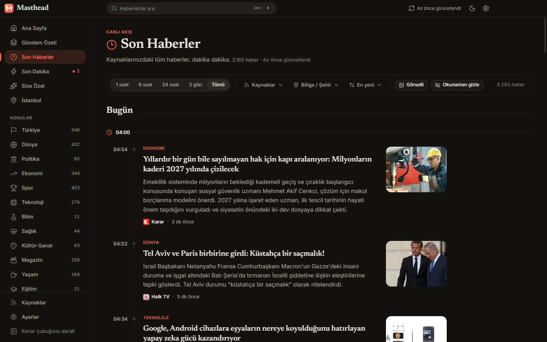This screenshot has height=342, width=547.
Task: Open Google Android yapay zeka headline
Action: (254, 333)
